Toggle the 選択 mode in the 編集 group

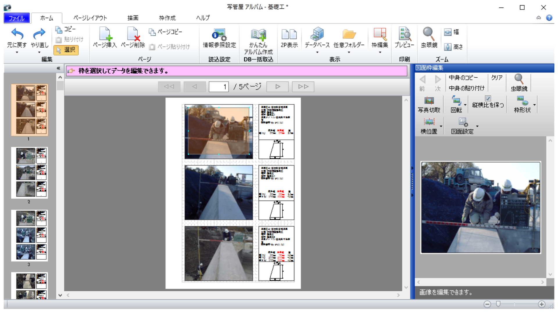coord(66,50)
